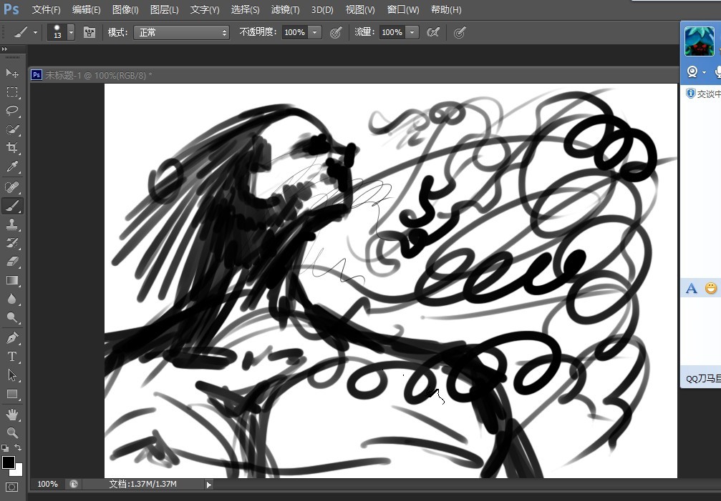The image size is (721, 501).
Task: Select the Path Selection tool
Action: (x=12, y=375)
